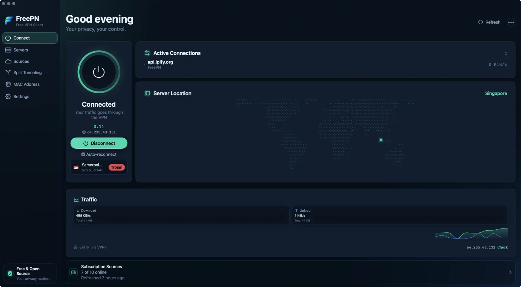The image size is (521, 287).
Task: Click the Check link beside exit IP
Action: click(502, 247)
